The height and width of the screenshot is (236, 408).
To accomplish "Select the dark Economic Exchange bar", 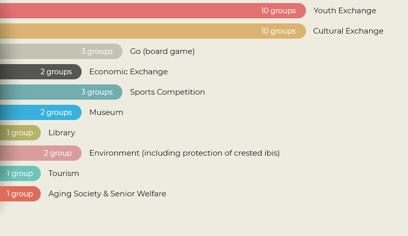I will (41, 72).
